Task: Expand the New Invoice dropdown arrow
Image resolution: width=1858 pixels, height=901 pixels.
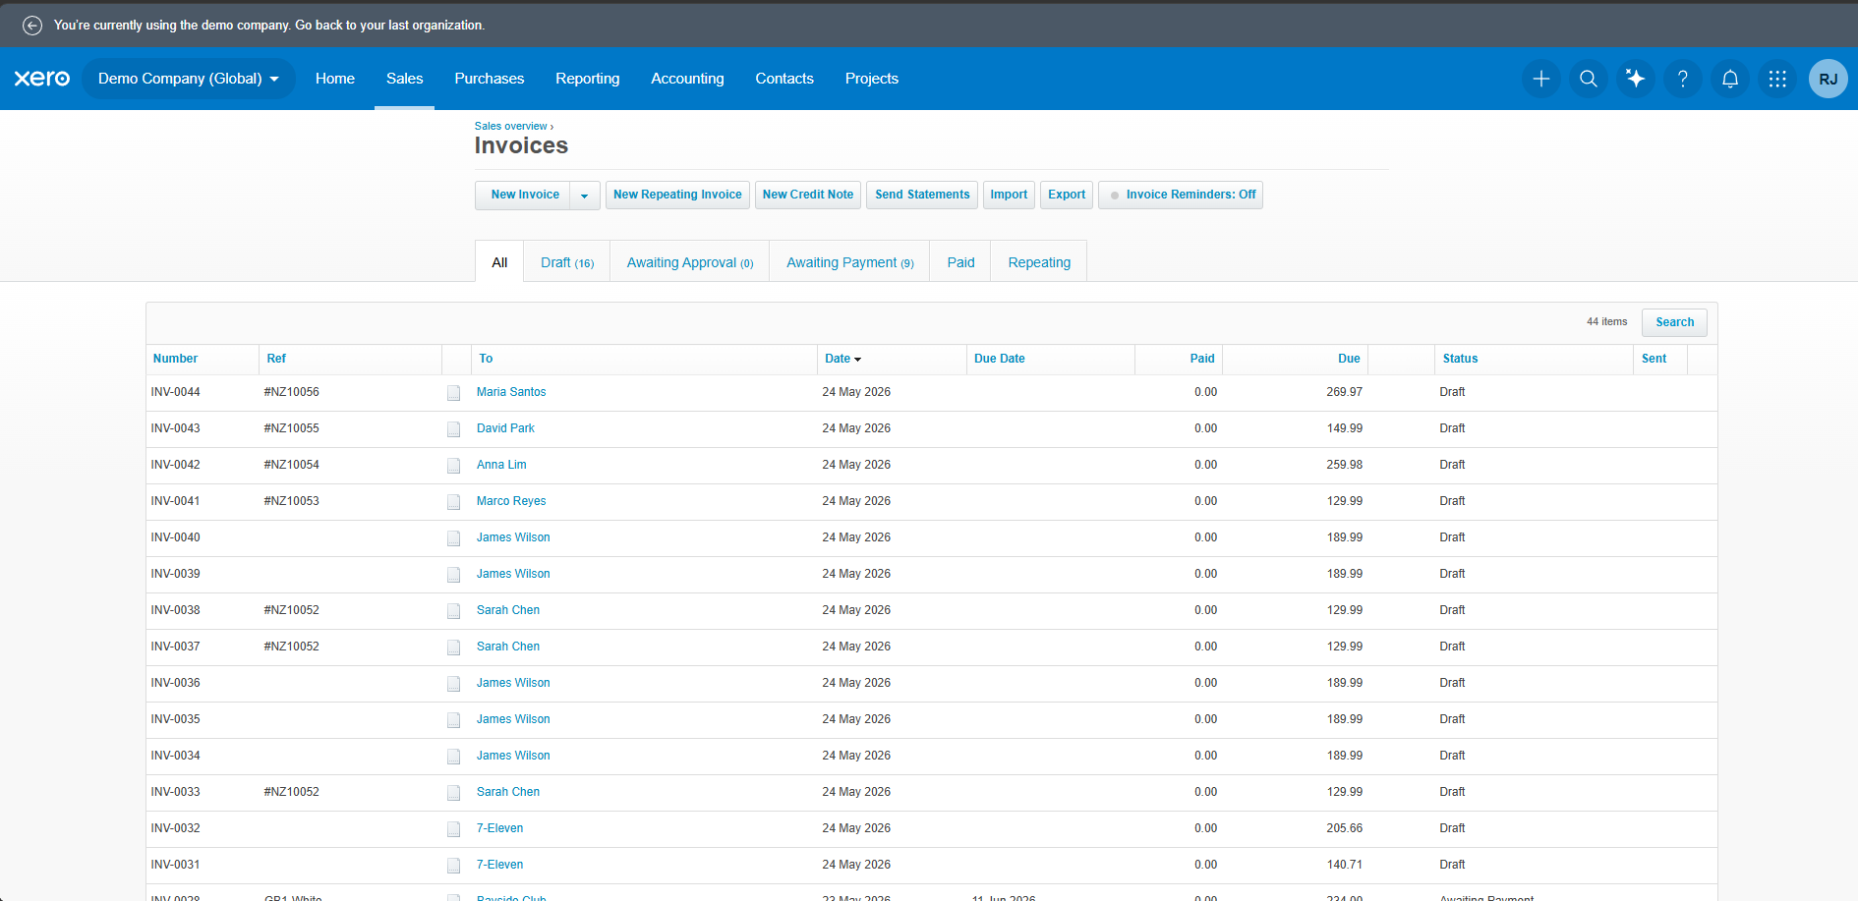Action: point(585,195)
